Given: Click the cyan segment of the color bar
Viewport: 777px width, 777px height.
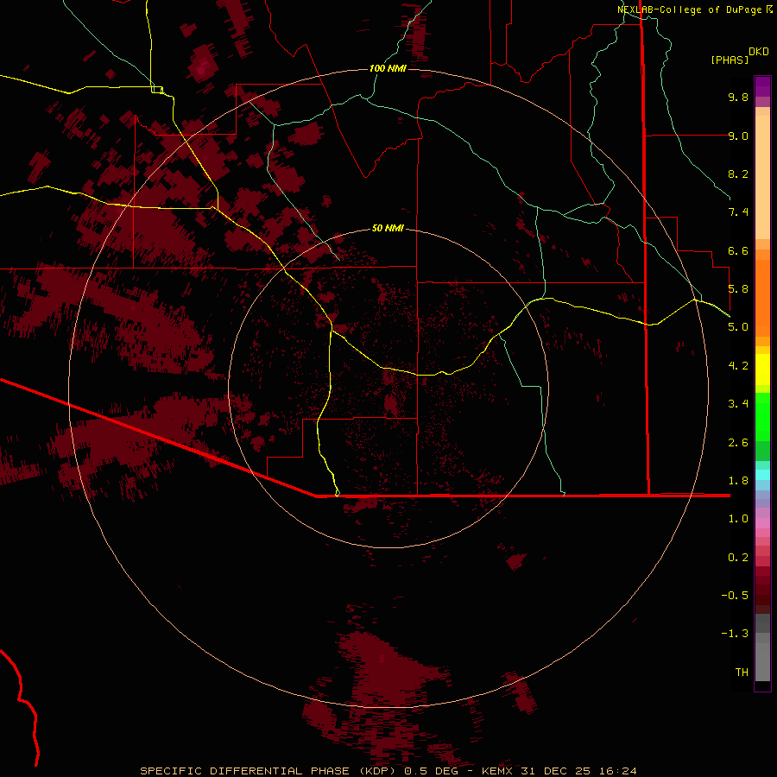Looking at the screenshot, I should [762, 475].
